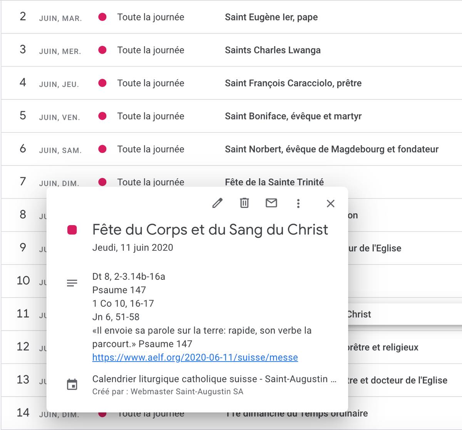This screenshot has width=462, height=430.
Task: Delete the event with the trash icon
Action: tap(244, 203)
